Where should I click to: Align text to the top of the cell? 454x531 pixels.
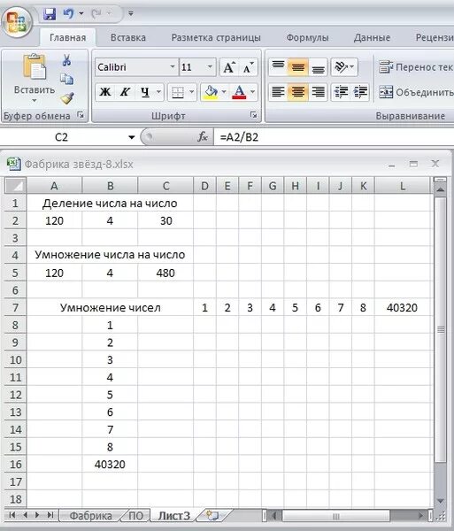click(278, 66)
